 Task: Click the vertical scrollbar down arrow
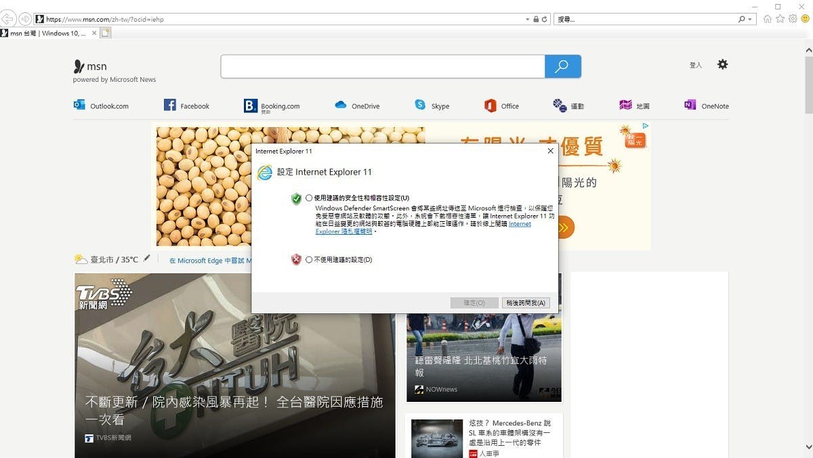(808, 447)
